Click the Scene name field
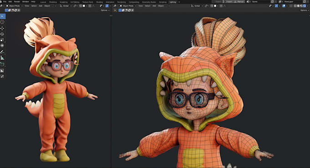This screenshot has width=310, height=168. coord(261,2)
